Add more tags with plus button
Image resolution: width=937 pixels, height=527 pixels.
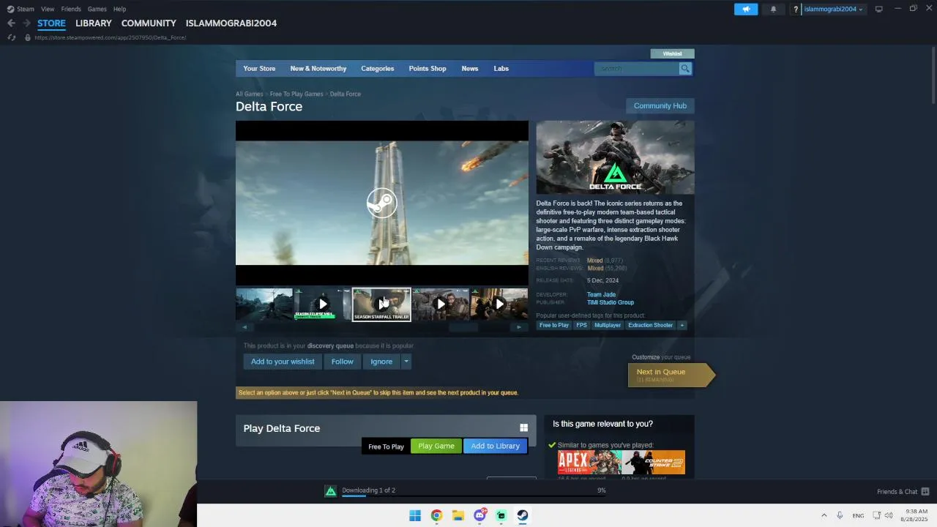(682, 325)
